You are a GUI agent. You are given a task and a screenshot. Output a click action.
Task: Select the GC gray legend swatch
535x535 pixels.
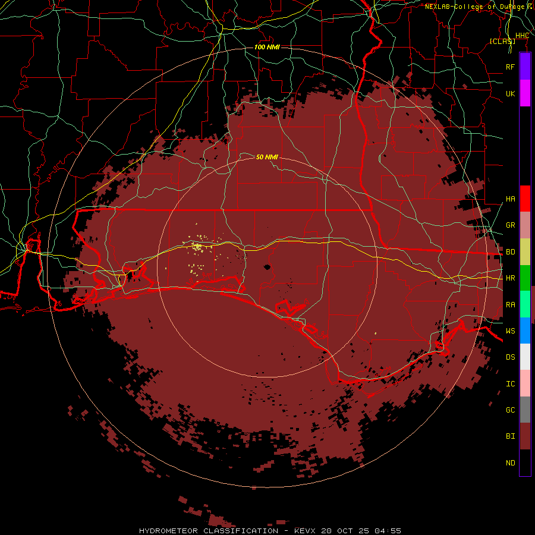tap(525, 410)
